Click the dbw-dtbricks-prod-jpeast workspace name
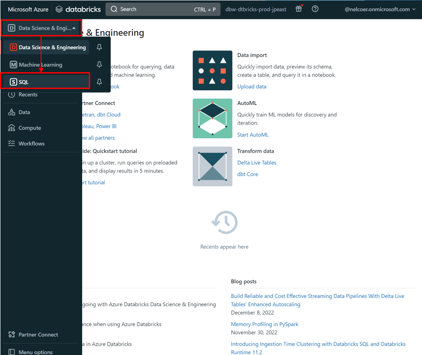Screen dimensions: 422x355 click(x=256, y=9)
